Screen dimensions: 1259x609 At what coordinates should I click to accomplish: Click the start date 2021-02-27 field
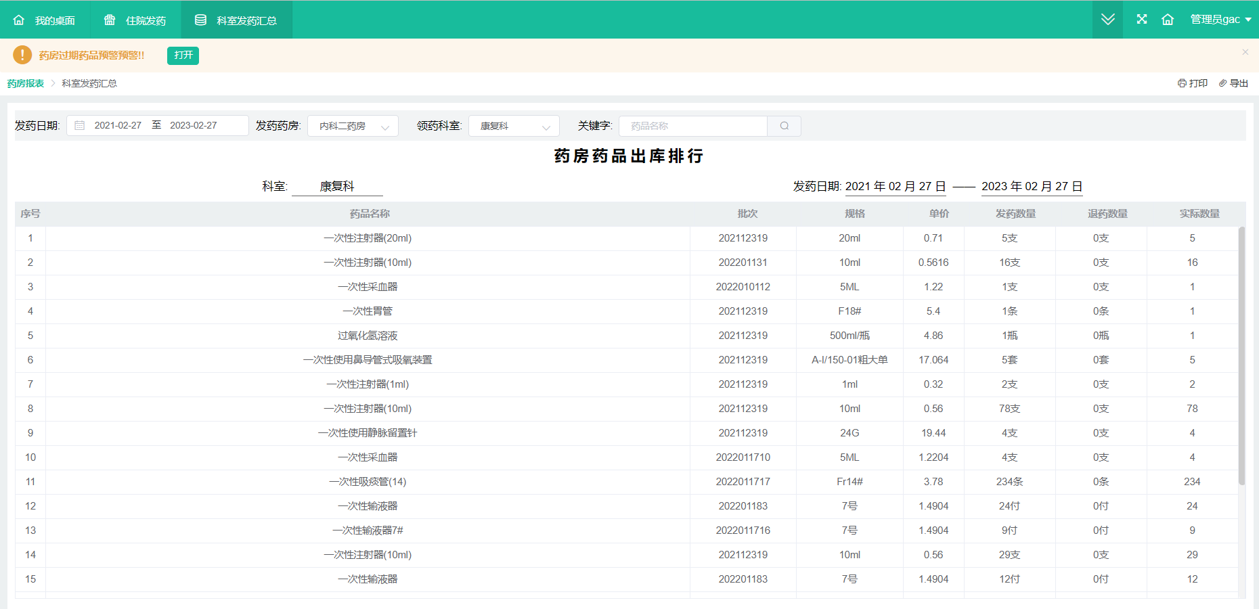click(x=118, y=126)
